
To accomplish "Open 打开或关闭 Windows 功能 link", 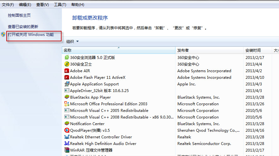I will (x=31, y=35).
